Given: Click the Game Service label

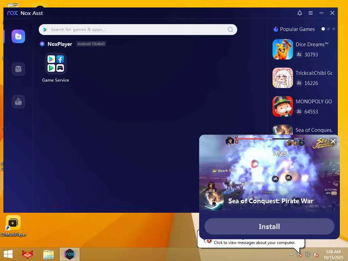Looking at the screenshot, I should tap(55, 80).
